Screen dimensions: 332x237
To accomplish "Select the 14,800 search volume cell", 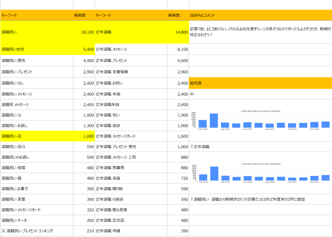I will pos(178,32).
